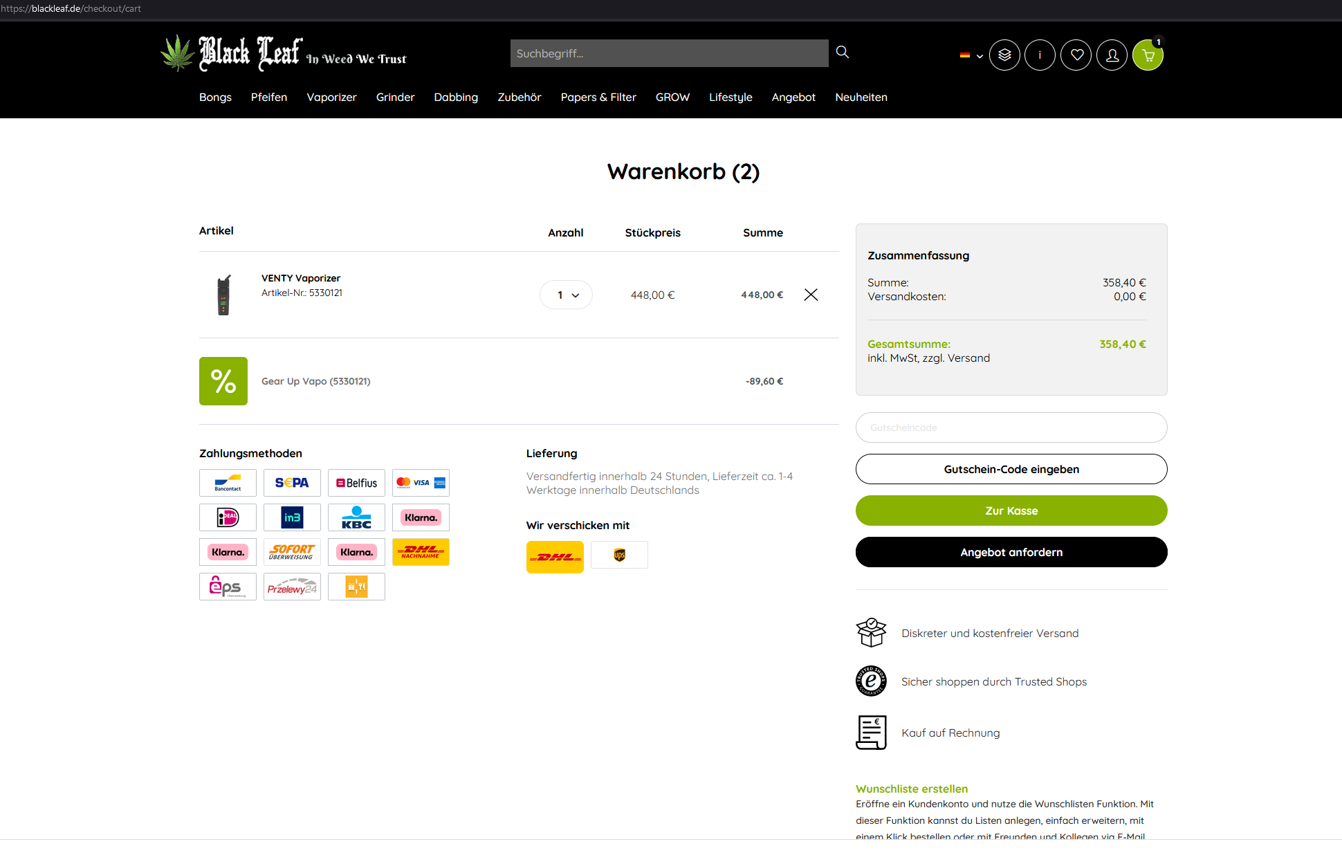Open the Vaporizer menu
Image resolution: width=1342 pixels, height=855 pixels.
click(x=331, y=98)
